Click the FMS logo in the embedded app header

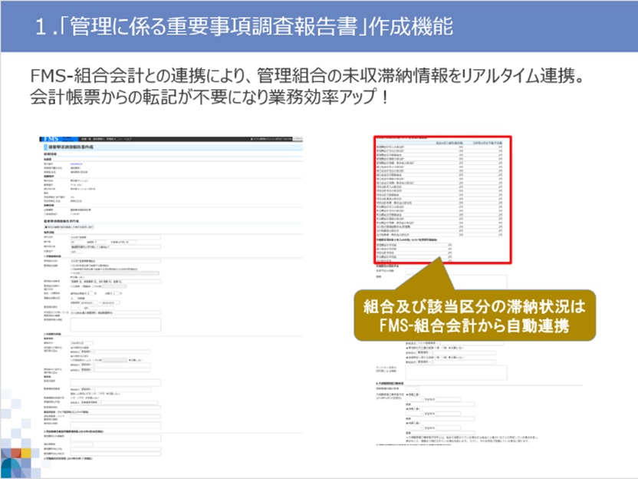click(x=51, y=139)
